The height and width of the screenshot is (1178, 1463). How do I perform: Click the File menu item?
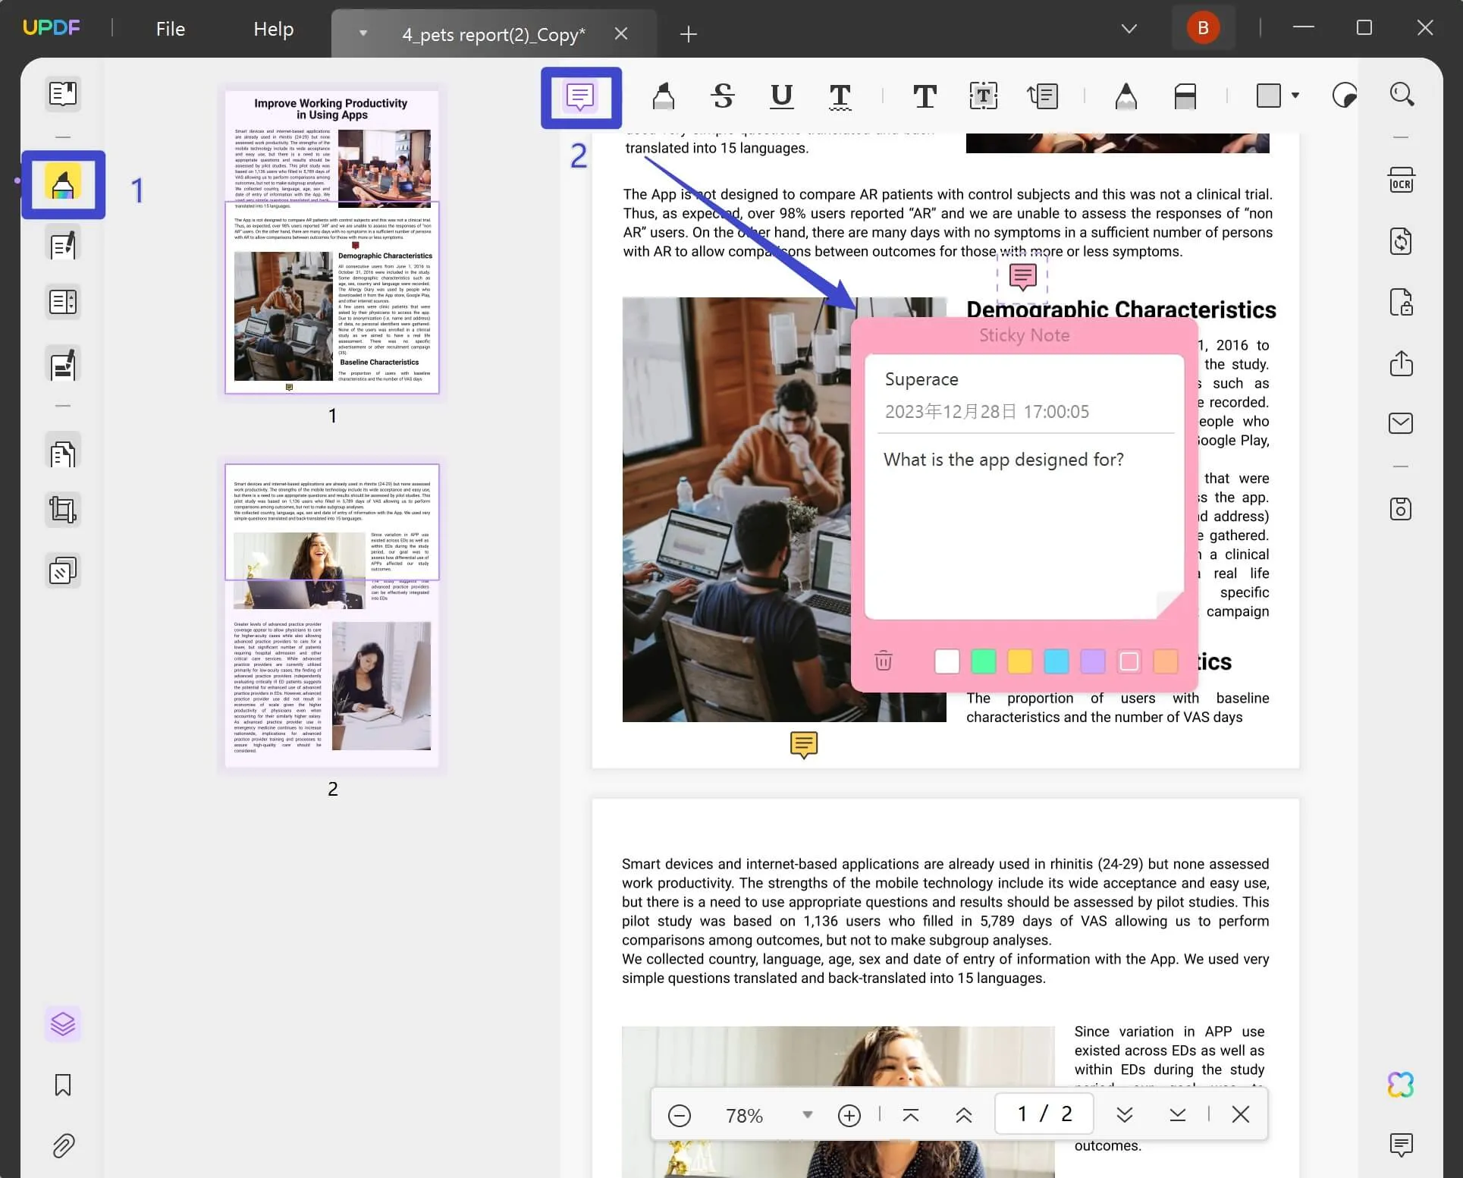(171, 27)
